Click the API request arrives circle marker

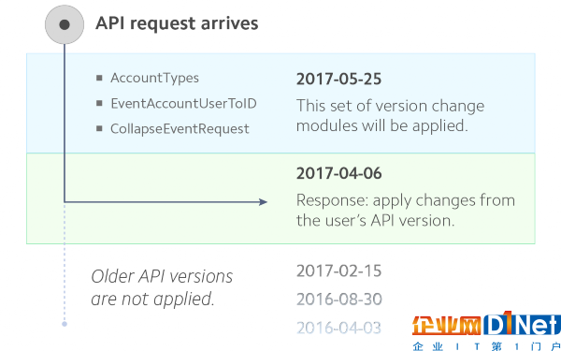coord(65,24)
